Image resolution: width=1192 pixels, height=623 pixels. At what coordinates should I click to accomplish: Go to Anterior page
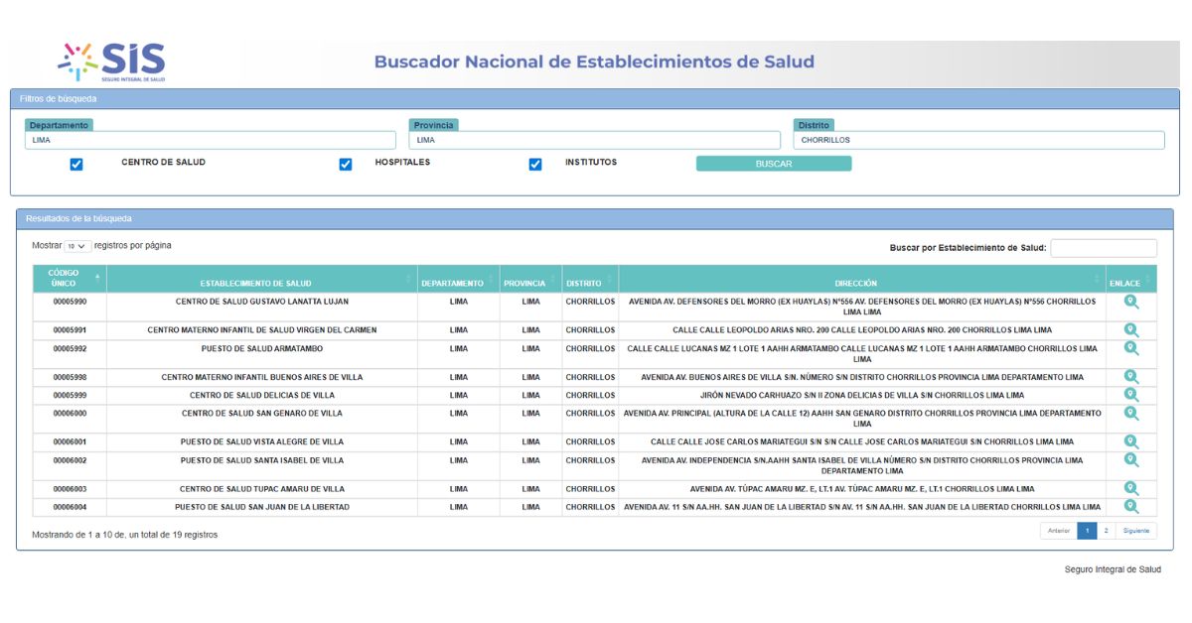pyautogui.click(x=1059, y=531)
